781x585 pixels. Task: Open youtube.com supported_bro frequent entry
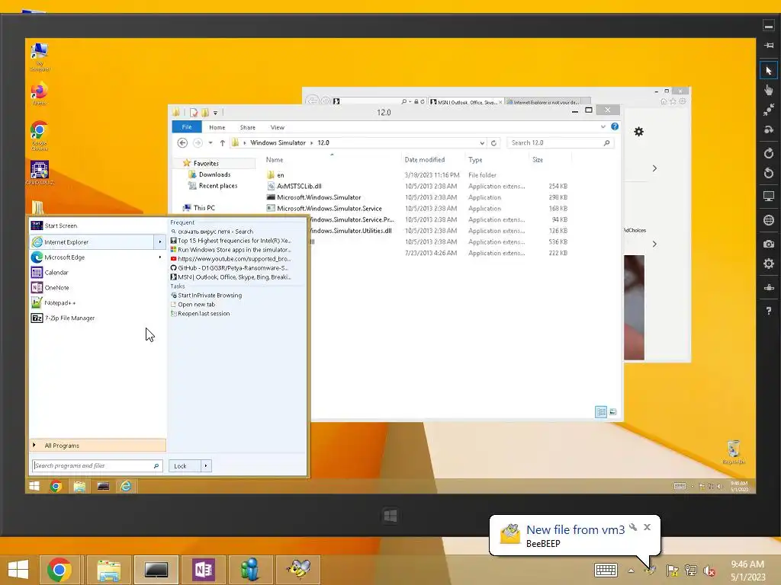230,259
